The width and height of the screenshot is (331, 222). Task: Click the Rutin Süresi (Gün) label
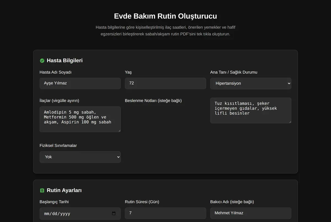(x=142, y=202)
